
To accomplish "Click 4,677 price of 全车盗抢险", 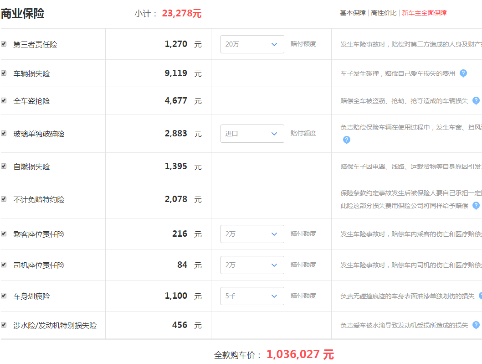I will (x=176, y=101).
